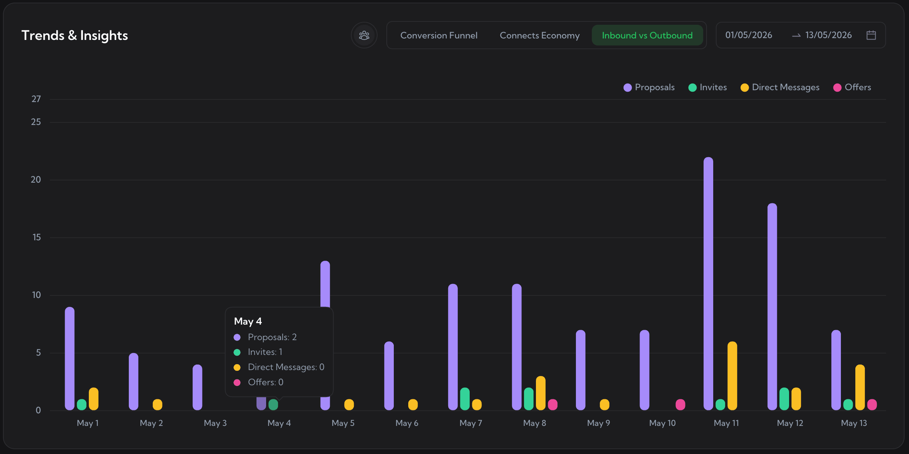Select the Inbound vs Outbound tab
Screen dimensions: 909x454
tap(647, 35)
